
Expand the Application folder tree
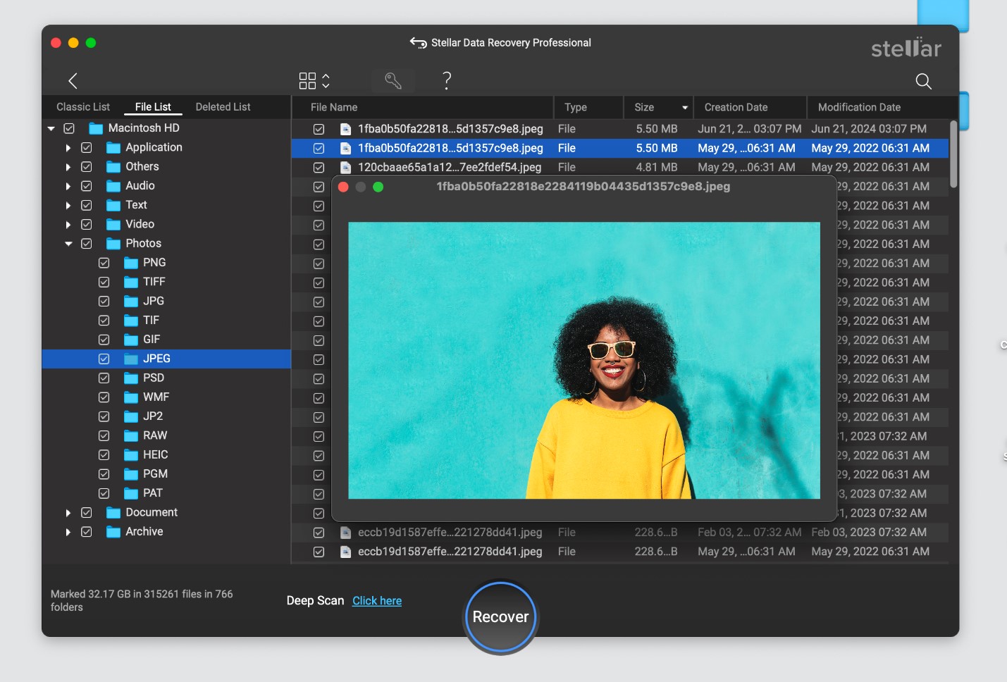click(68, 148)
